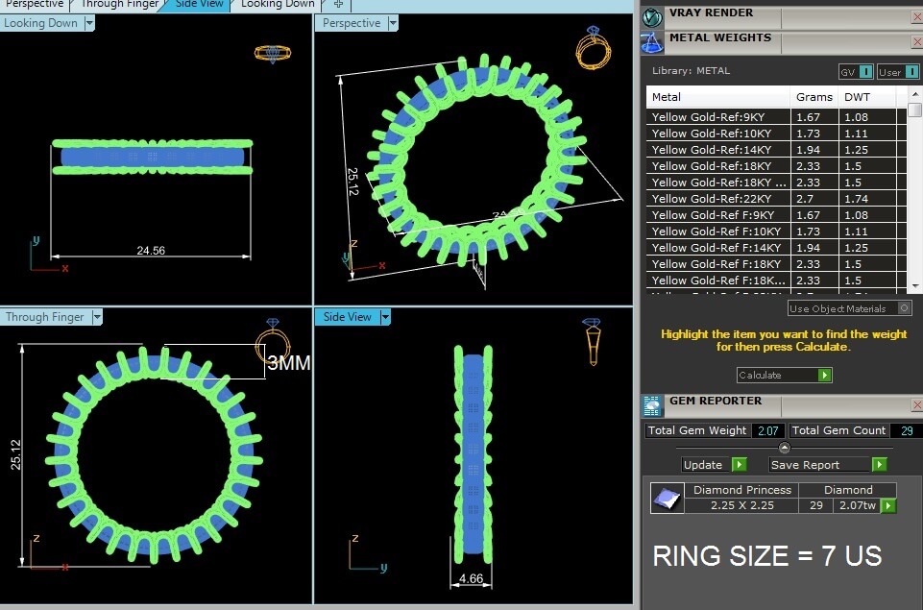This screenshot has height=610, width=923.
Task: Click the VRAY Render panel icon
Action: 653,17
